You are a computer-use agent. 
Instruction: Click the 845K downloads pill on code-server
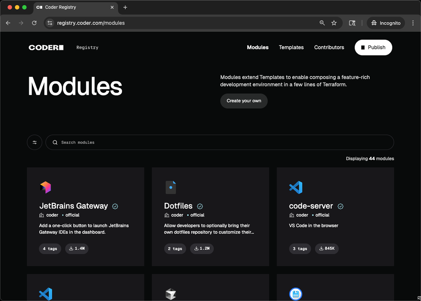click(327, 248)
